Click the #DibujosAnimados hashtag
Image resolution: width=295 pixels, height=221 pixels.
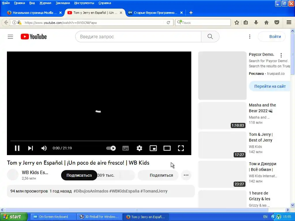tap(91, 191)
